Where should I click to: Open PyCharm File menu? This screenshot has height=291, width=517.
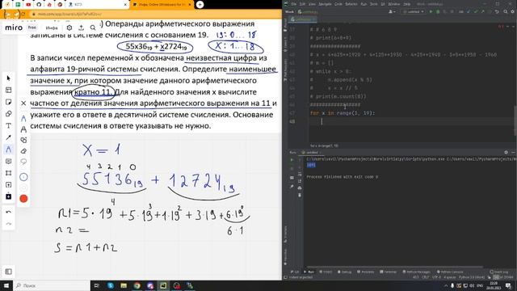294,4
